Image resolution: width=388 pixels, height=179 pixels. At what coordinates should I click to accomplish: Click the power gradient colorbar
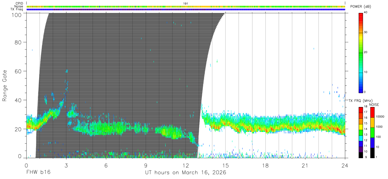(x=361, y=52)
